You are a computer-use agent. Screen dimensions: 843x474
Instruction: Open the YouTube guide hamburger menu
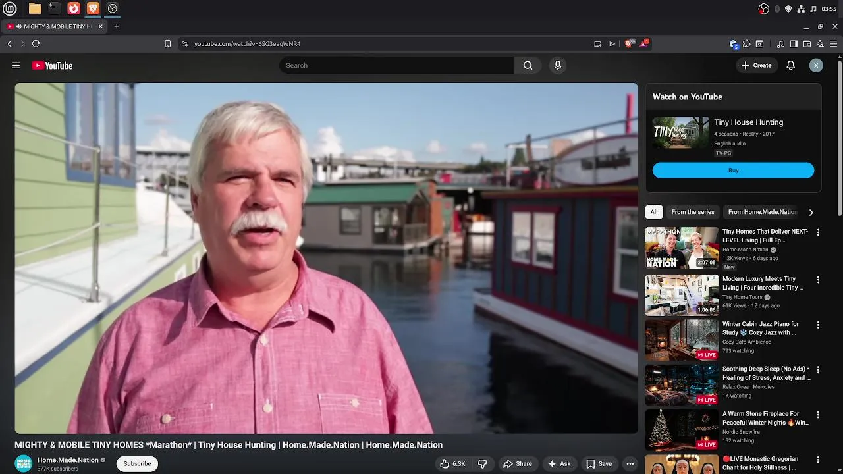click(x=16, y=65)
